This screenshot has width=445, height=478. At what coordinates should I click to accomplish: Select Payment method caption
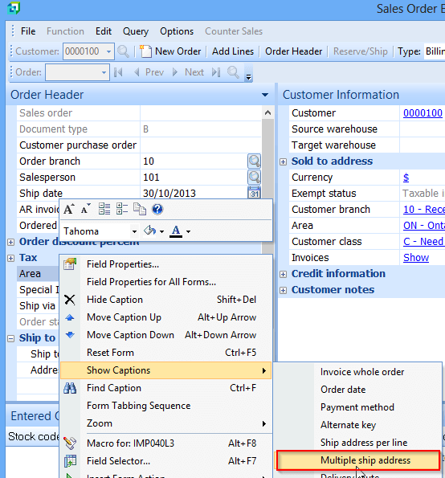point(358,407)
